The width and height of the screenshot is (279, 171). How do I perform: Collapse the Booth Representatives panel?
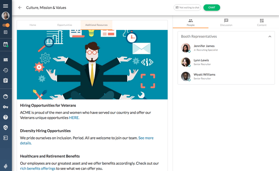(270, 36)
